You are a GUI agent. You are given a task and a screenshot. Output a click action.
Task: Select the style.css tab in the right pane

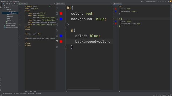pyautogui.click(x=117, y=4)
